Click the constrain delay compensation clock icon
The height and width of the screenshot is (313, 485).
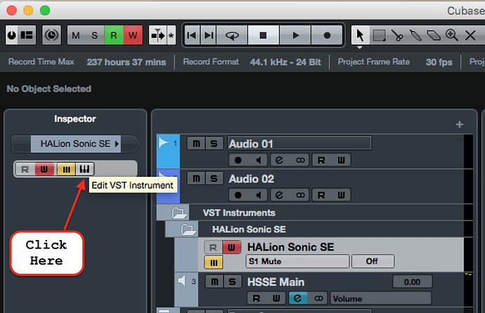tap(51, 35)
